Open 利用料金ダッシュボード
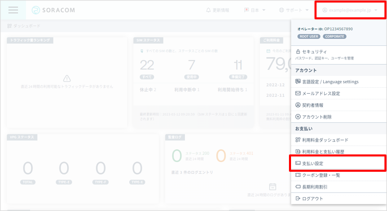This screenshot has width=387, height=211. 338,140
